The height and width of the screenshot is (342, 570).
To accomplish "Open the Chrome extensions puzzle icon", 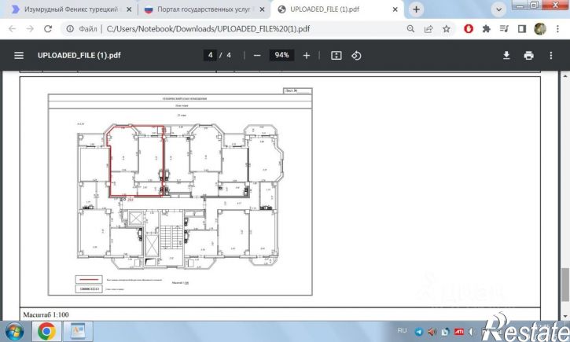I will 487,28.
